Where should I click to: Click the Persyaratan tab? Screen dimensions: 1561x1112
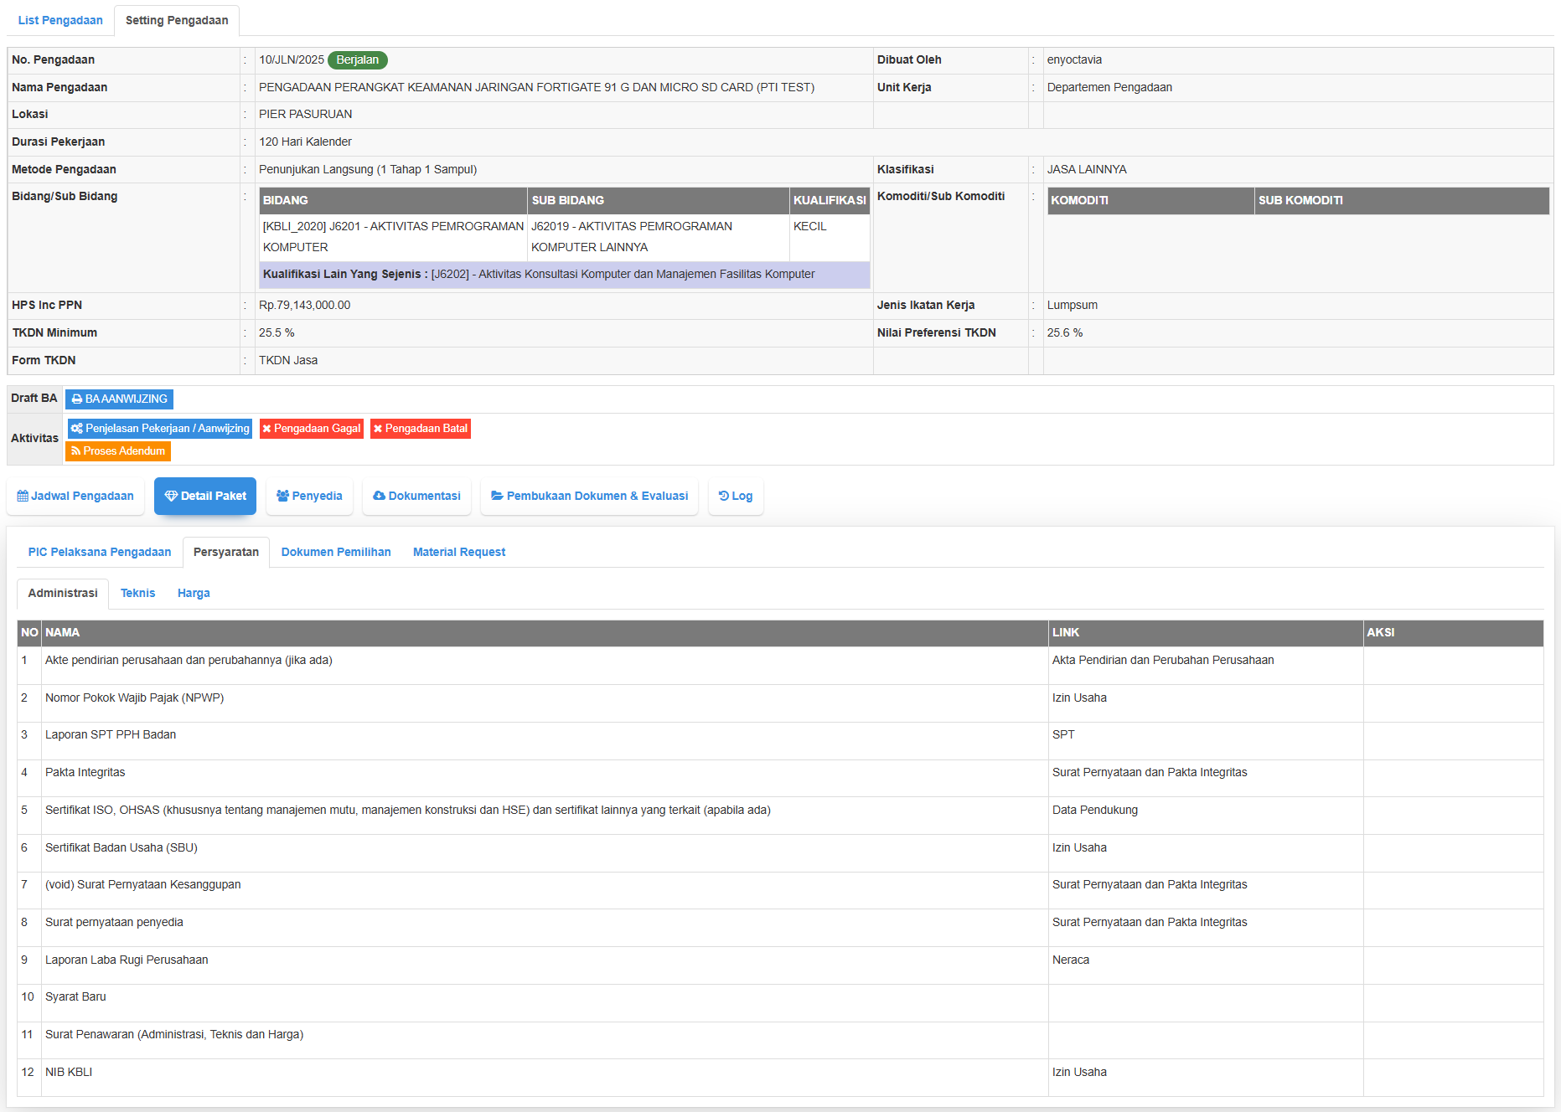[x=226, y=553]
